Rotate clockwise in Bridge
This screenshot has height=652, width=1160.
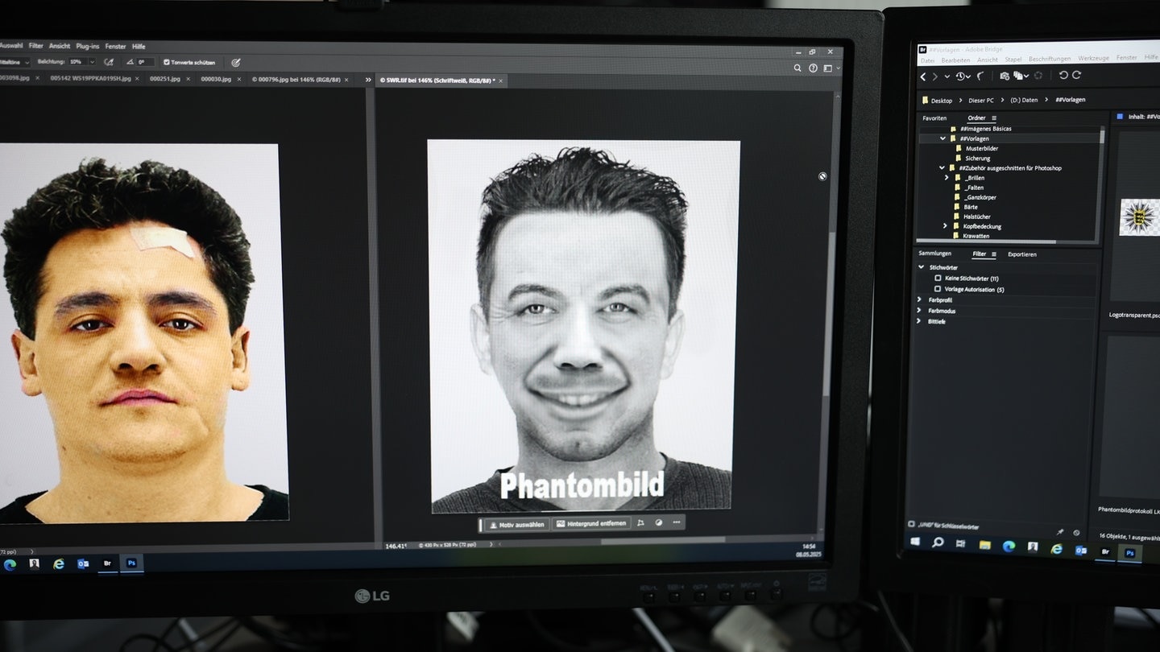click(x=1076, y=75)
